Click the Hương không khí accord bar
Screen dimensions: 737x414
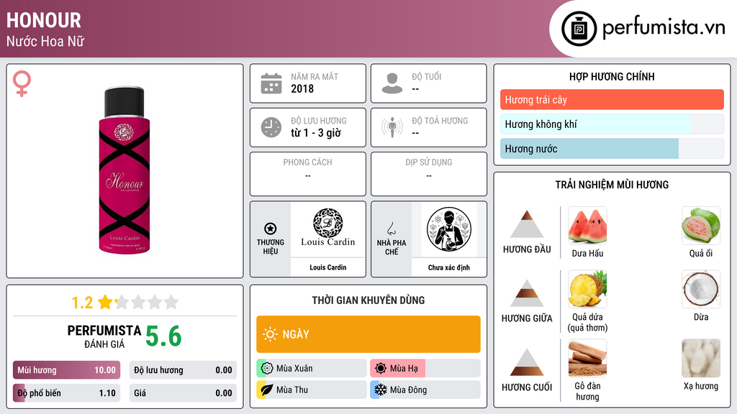[x=612, y=124]
